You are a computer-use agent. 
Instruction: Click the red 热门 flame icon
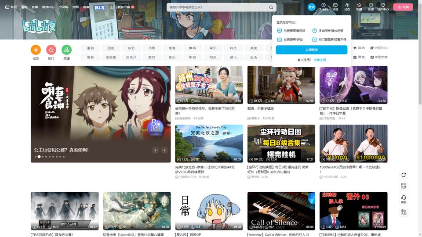[51, 50]
